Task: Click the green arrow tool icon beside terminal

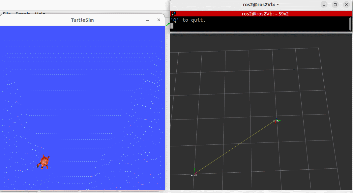Action: (168, 24)
